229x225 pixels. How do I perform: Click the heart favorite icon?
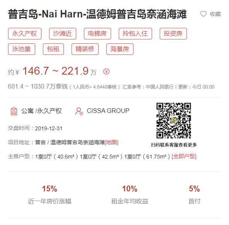click(203, 14)
